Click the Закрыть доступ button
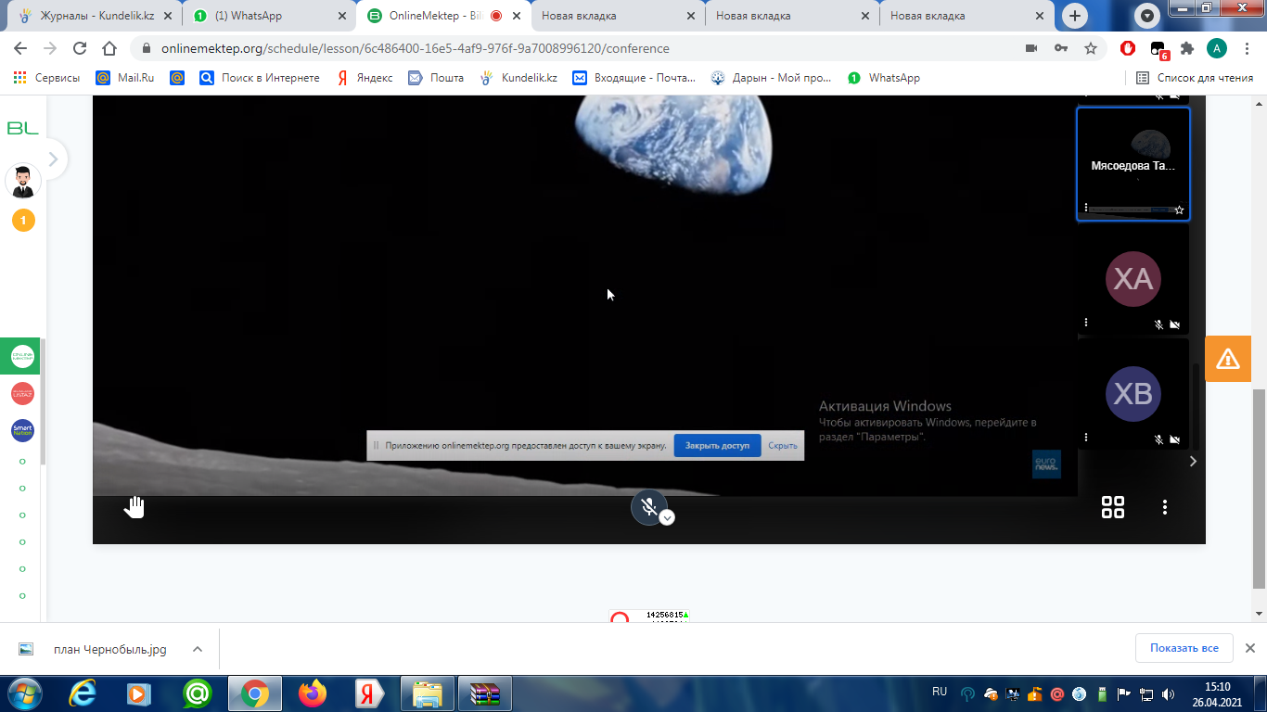 (717, 446)
